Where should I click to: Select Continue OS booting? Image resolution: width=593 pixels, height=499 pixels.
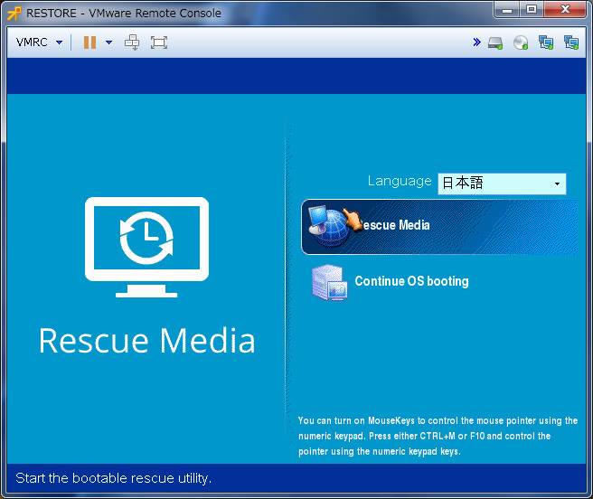pyautogui.click(x=411, y=281)
